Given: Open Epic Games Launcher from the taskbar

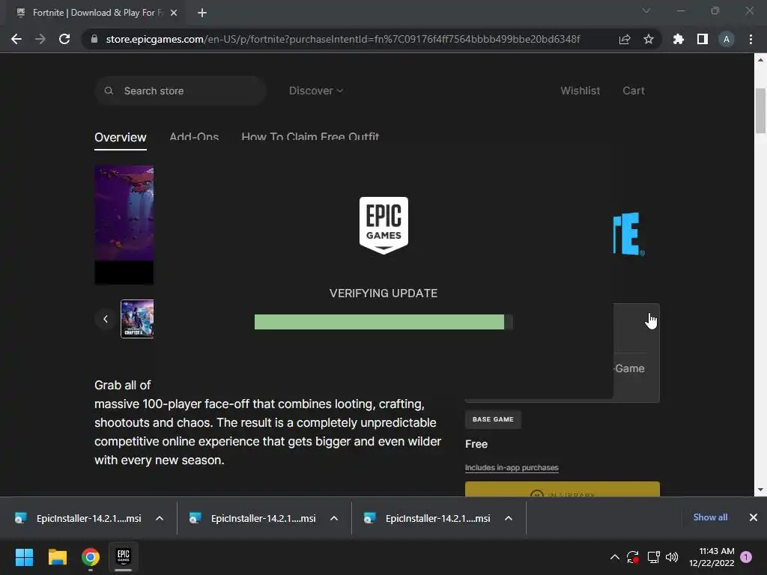Looking at the screenshot, I should click(x=124, y=557).
